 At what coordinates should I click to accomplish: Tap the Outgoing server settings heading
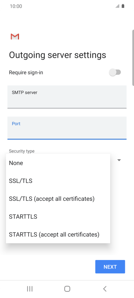pos(58,55)
